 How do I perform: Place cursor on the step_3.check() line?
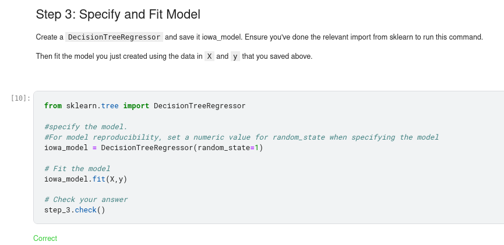point(75,210)
